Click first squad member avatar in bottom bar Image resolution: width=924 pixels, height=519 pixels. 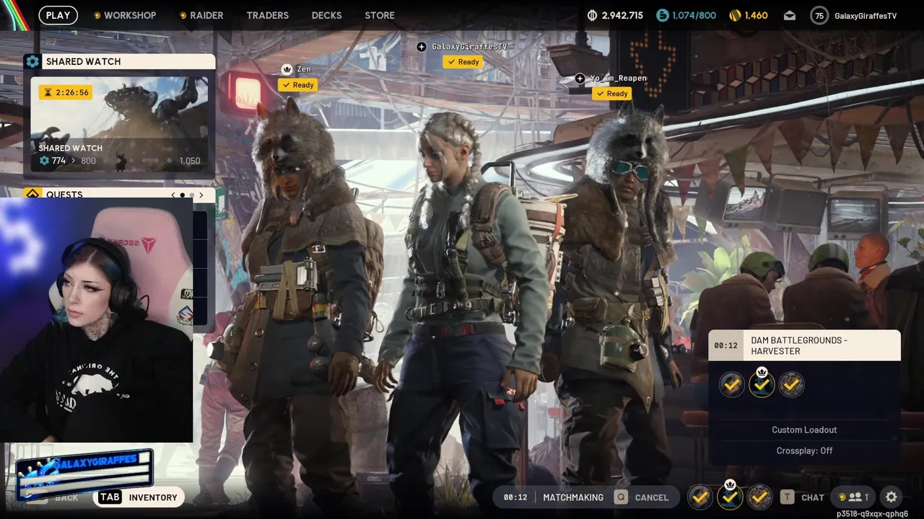pos(699,497)
